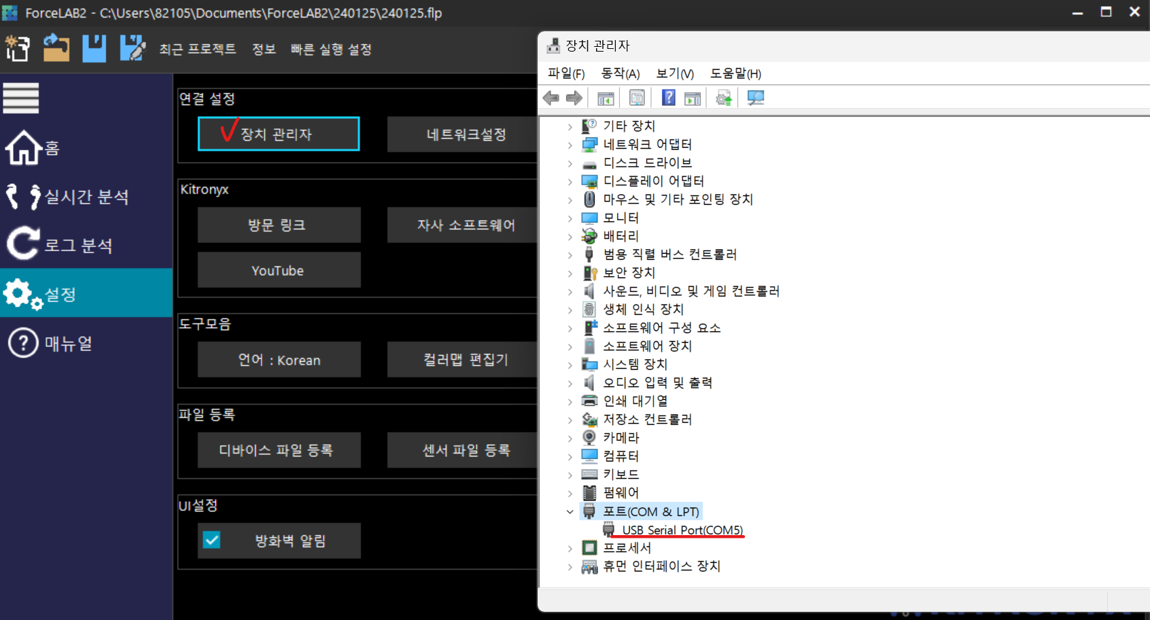Select the 펌웨어 tree label
Screen dimensions: 1150x620
tap(621, 492)
